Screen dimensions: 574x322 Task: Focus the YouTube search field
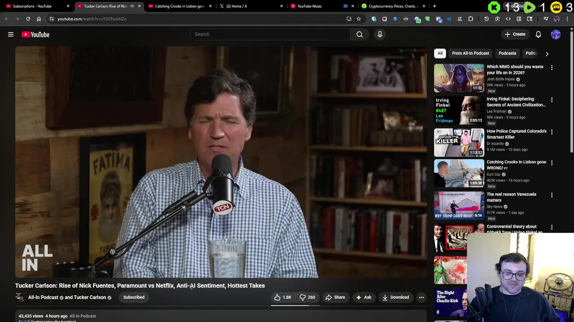click(270, 34)
